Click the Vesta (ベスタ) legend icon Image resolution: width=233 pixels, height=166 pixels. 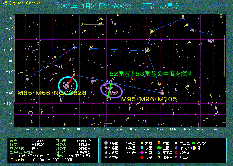click(193, 142)
